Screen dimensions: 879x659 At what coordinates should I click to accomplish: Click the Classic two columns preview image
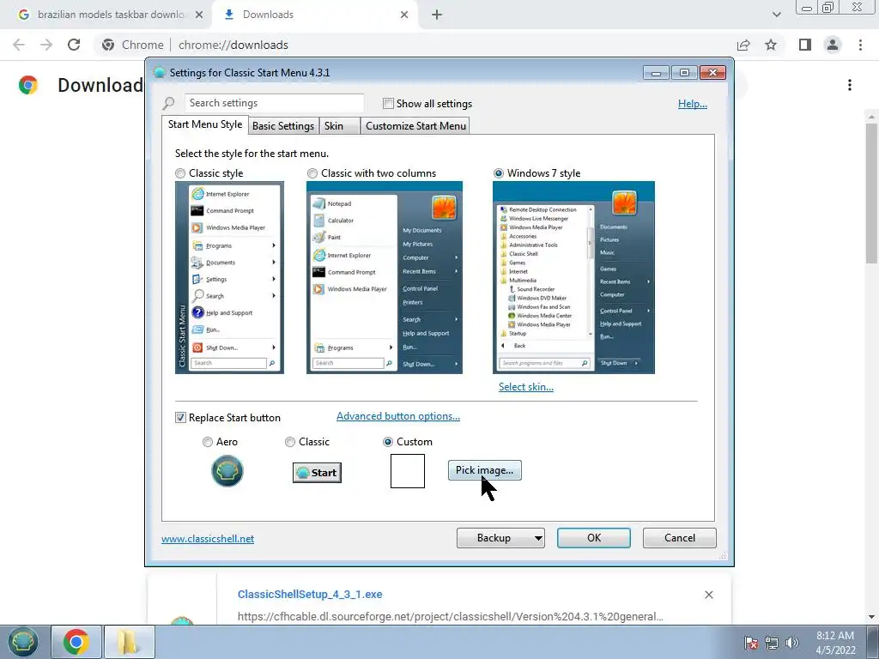(385, 277)
